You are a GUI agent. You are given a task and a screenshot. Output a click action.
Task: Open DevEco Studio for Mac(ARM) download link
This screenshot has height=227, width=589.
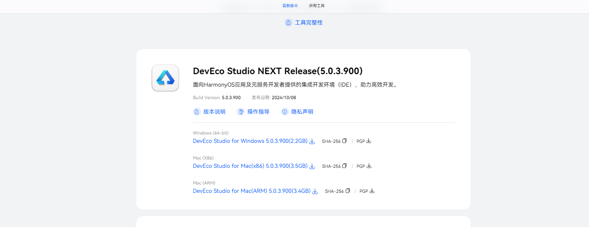[x=252, y=191]
